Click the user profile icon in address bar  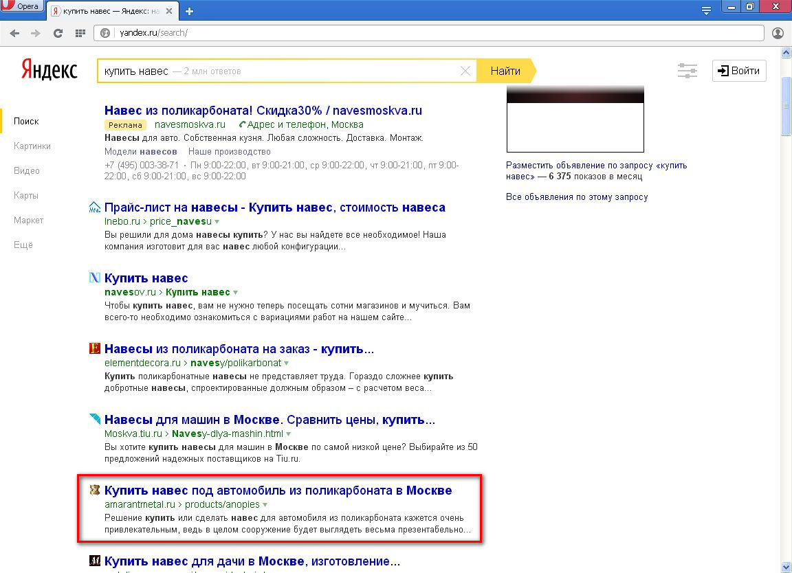coord(778,33)
